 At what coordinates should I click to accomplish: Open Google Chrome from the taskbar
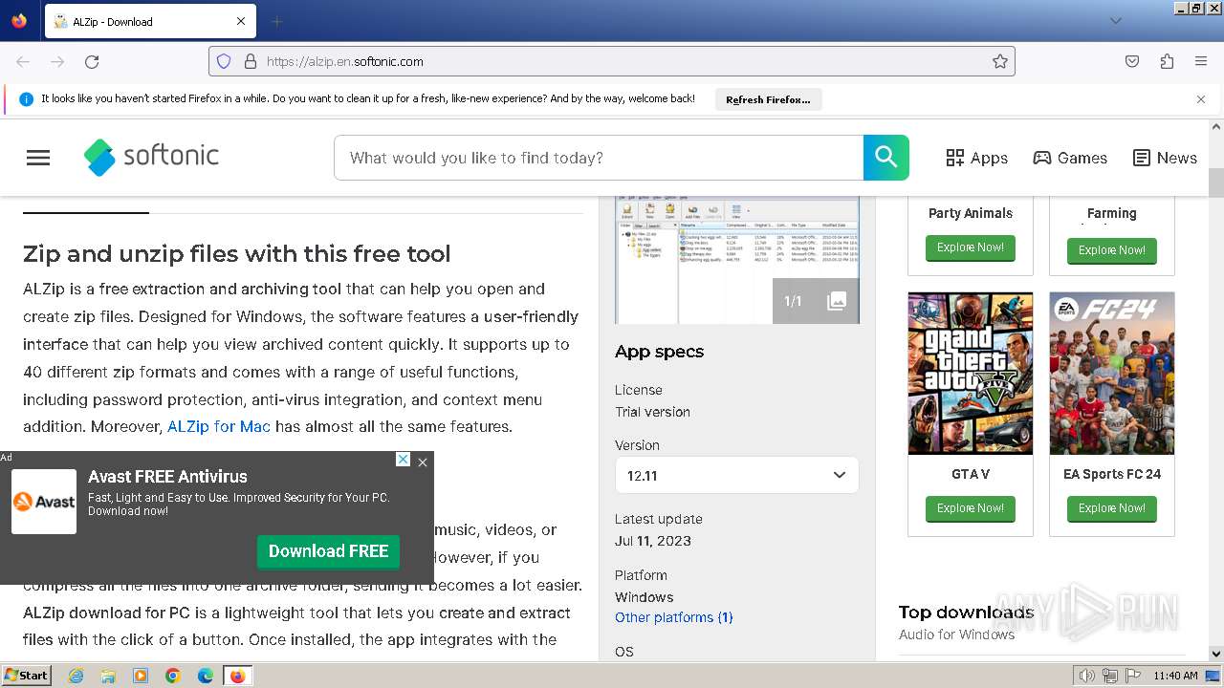(173, 676)
